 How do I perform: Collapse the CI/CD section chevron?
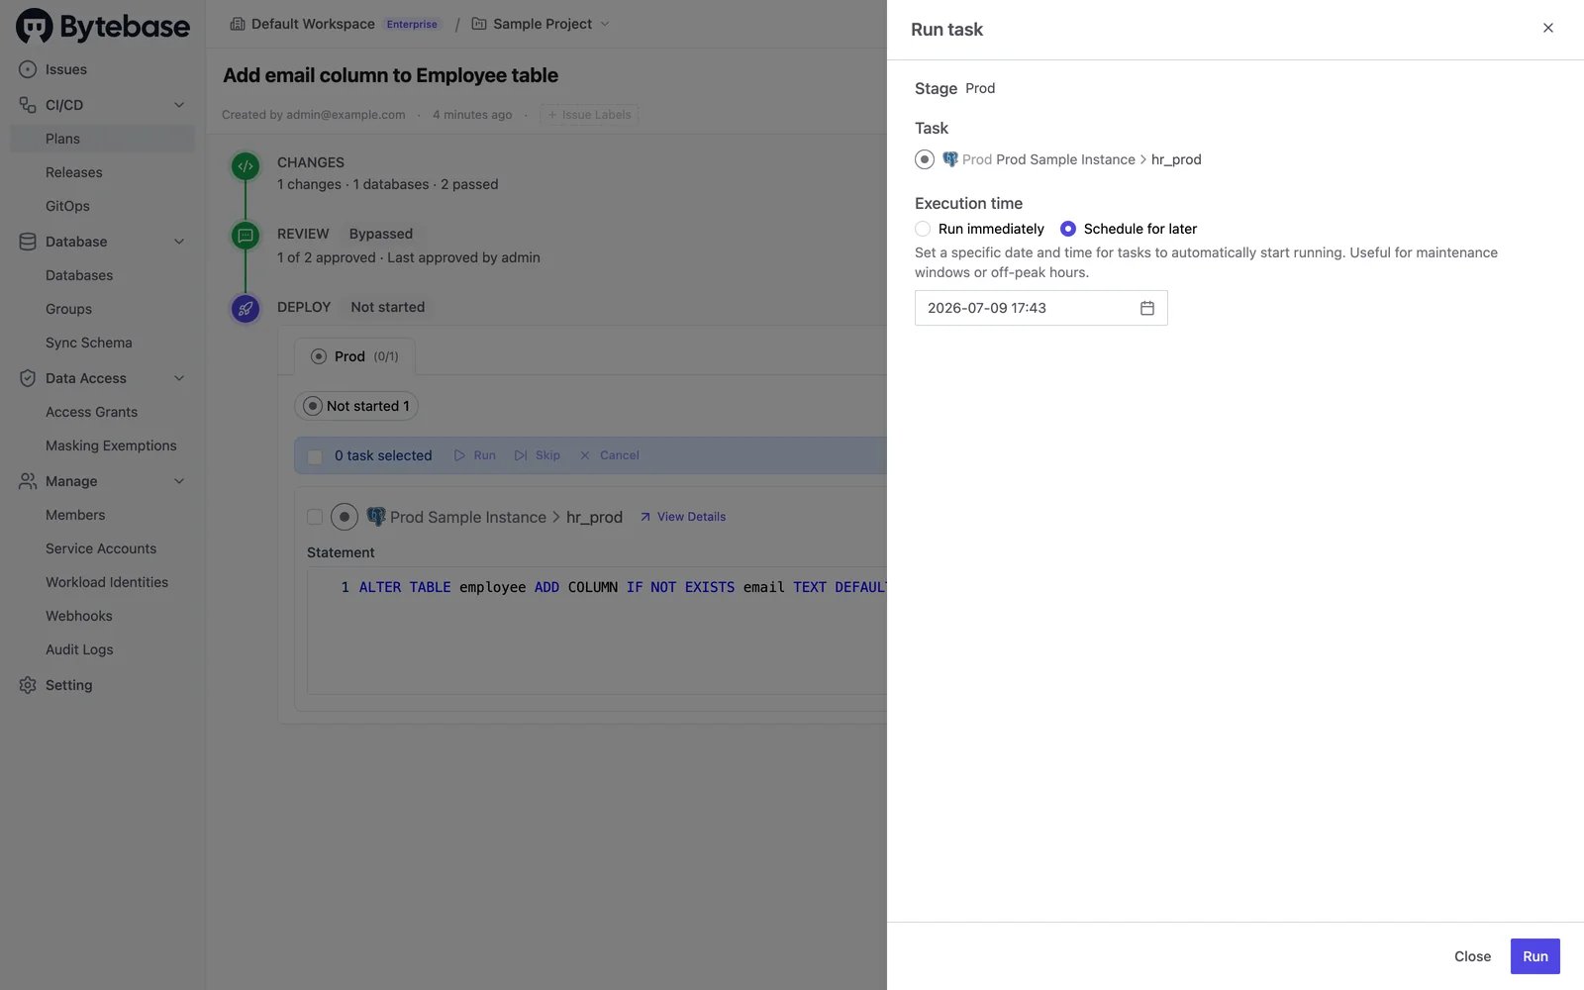pos(179,105)
